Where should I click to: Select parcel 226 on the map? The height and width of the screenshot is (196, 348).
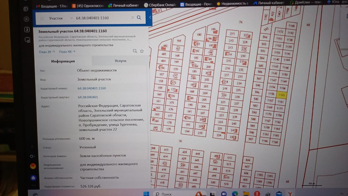[x=219, y=135]
